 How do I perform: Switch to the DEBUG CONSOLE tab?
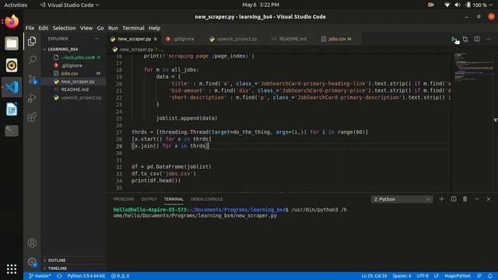pyautogui.click(x=206, y=199)
